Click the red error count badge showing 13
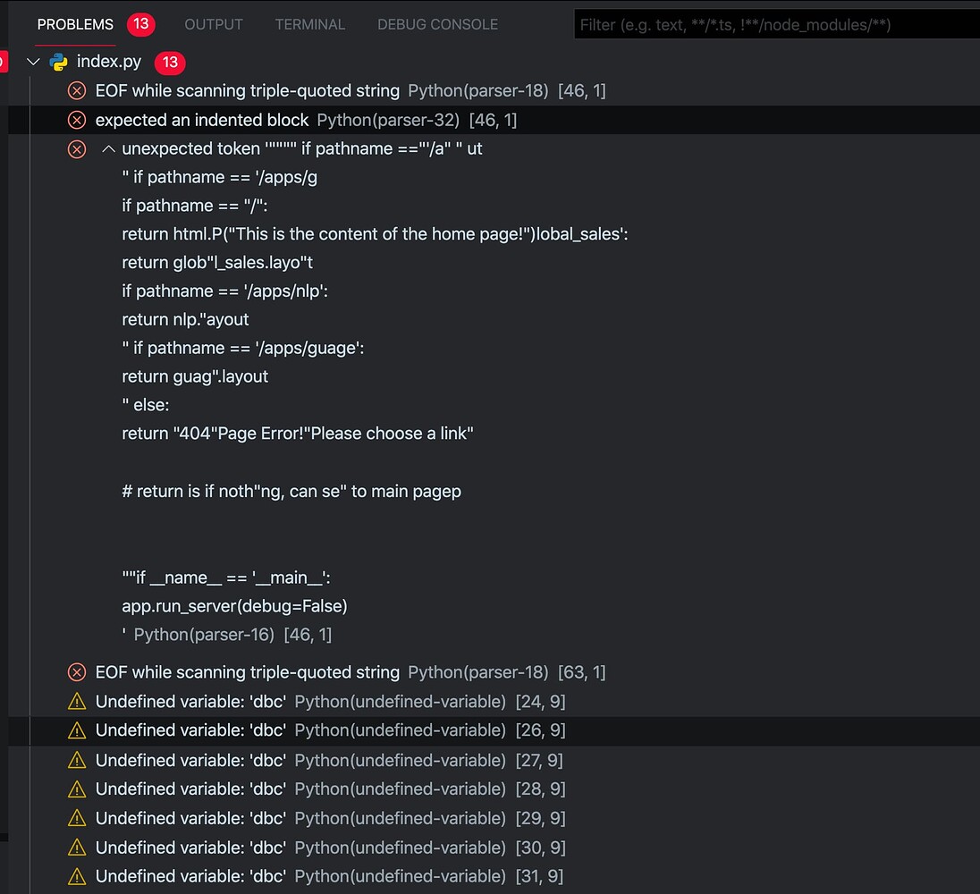 click(140, 24)
